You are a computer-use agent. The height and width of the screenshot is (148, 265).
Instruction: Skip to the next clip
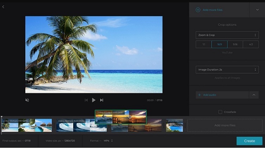(x=101, y=100)
